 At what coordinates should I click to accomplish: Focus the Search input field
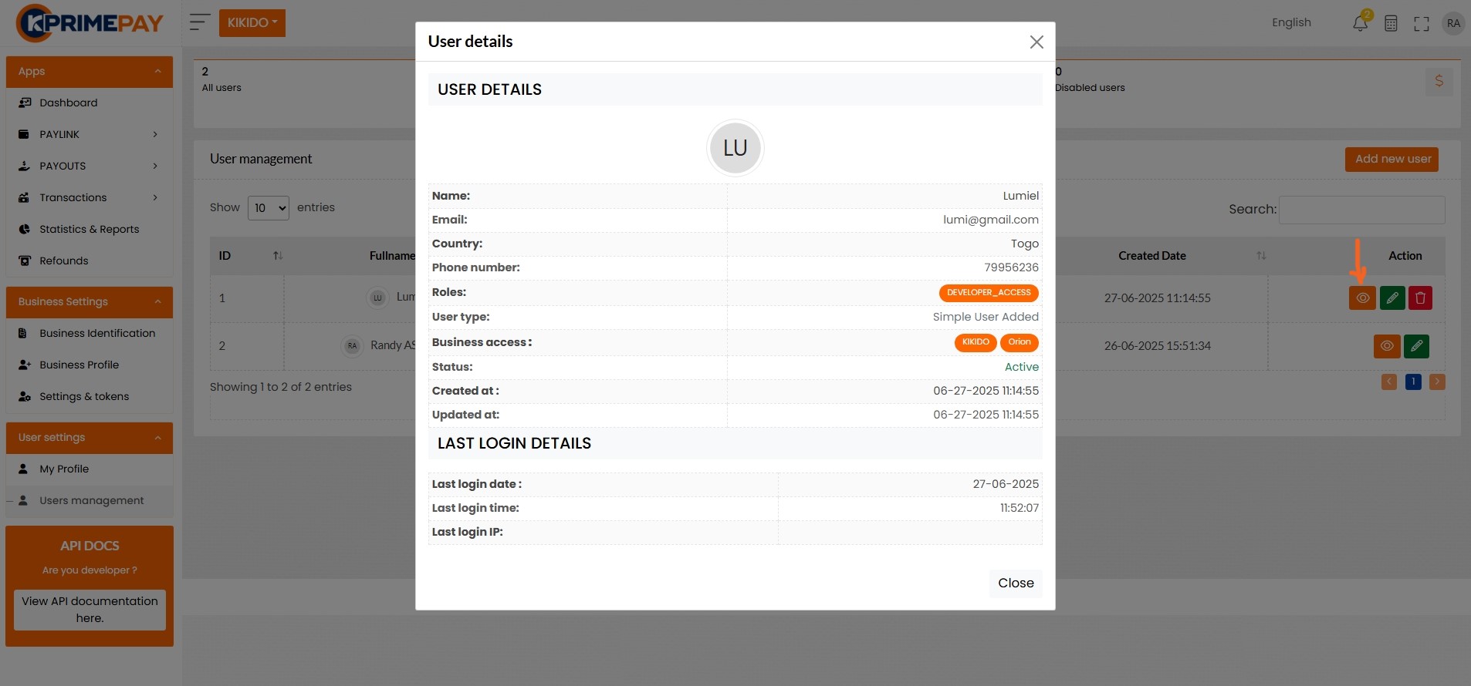click(1361, 210)
